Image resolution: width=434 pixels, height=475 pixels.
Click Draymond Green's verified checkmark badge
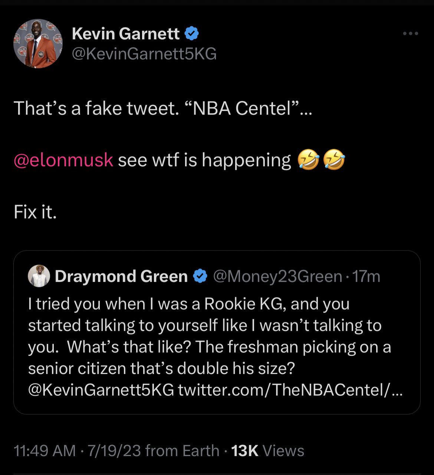click(x=200, y=276)
